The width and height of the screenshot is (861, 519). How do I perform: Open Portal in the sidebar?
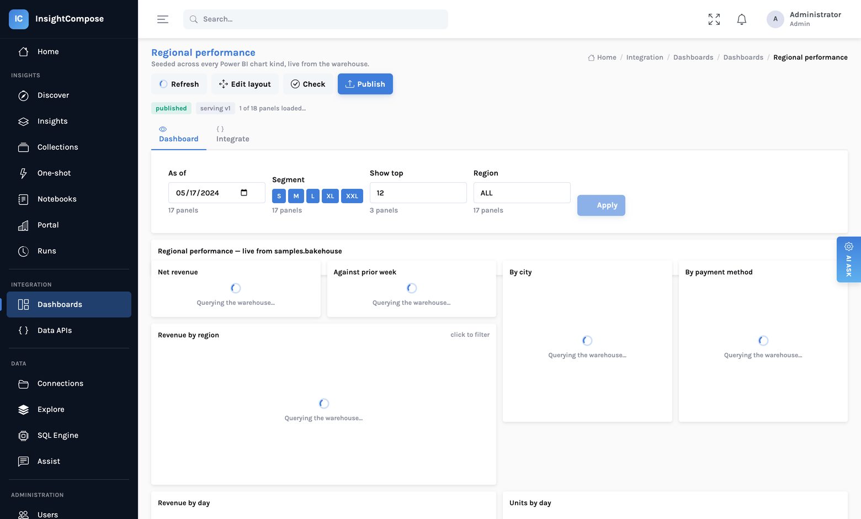click(x=69, y=225)
